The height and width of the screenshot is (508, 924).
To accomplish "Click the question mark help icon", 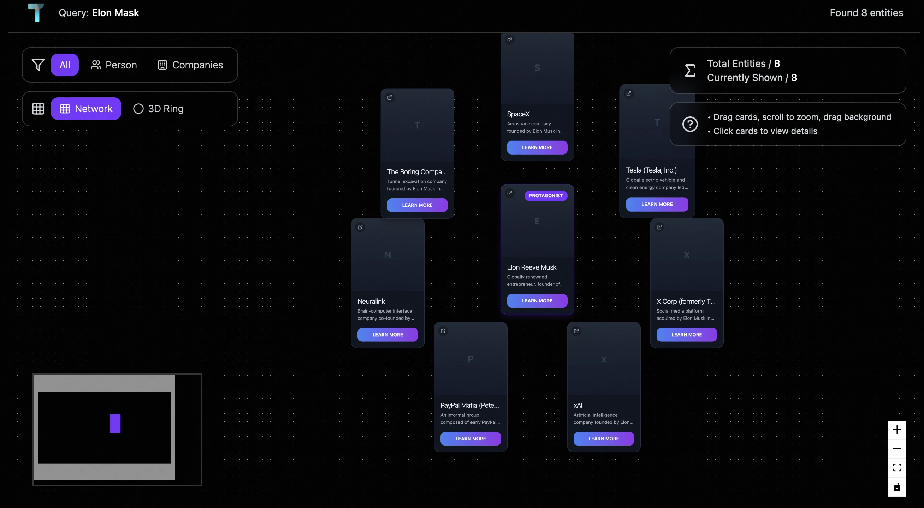I will (690, 124).
